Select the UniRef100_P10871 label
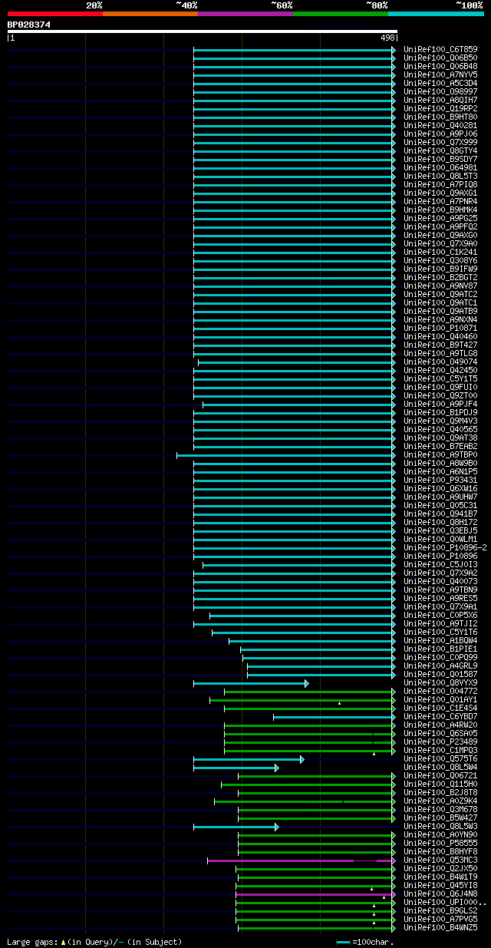Image resolution: width=491 pixels, height=948 pixels. tap(440, 328)
